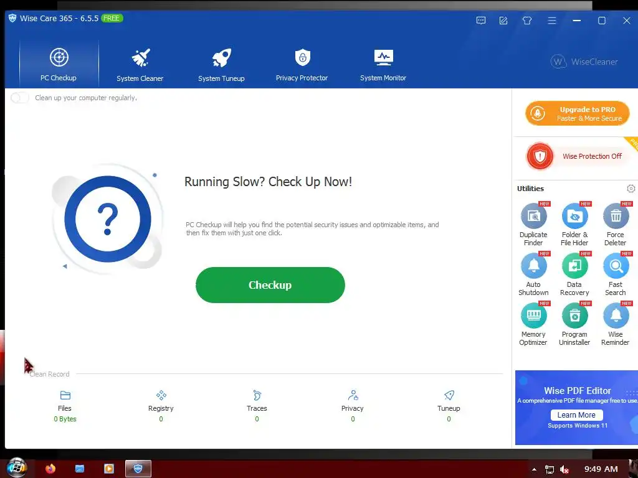Open the file explorer taskbar icon
This screenshot has height=478, width=638.
pyautogui.click(x=80, y=469)
